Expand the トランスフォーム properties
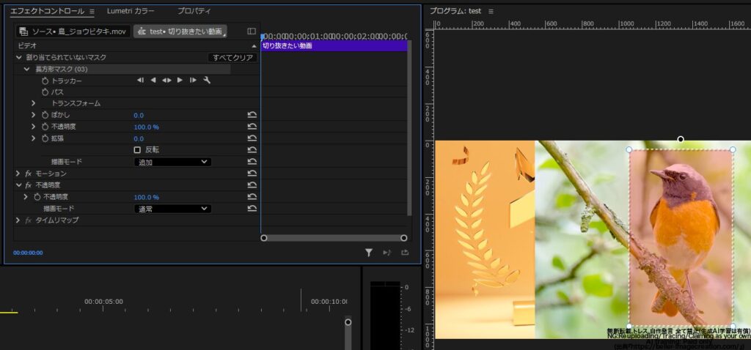This screenshot has height=350, width=751. tap(34, 103)
